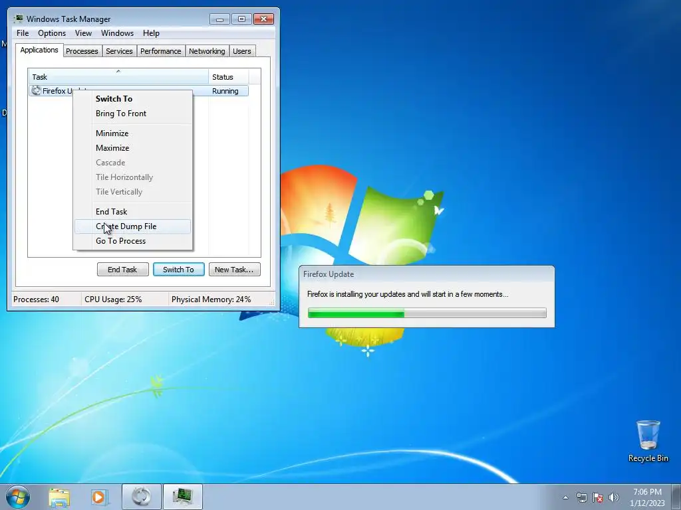Select Create Dump File menu entry
Viewport: 681px width, 510px height.
click(133, 226)
